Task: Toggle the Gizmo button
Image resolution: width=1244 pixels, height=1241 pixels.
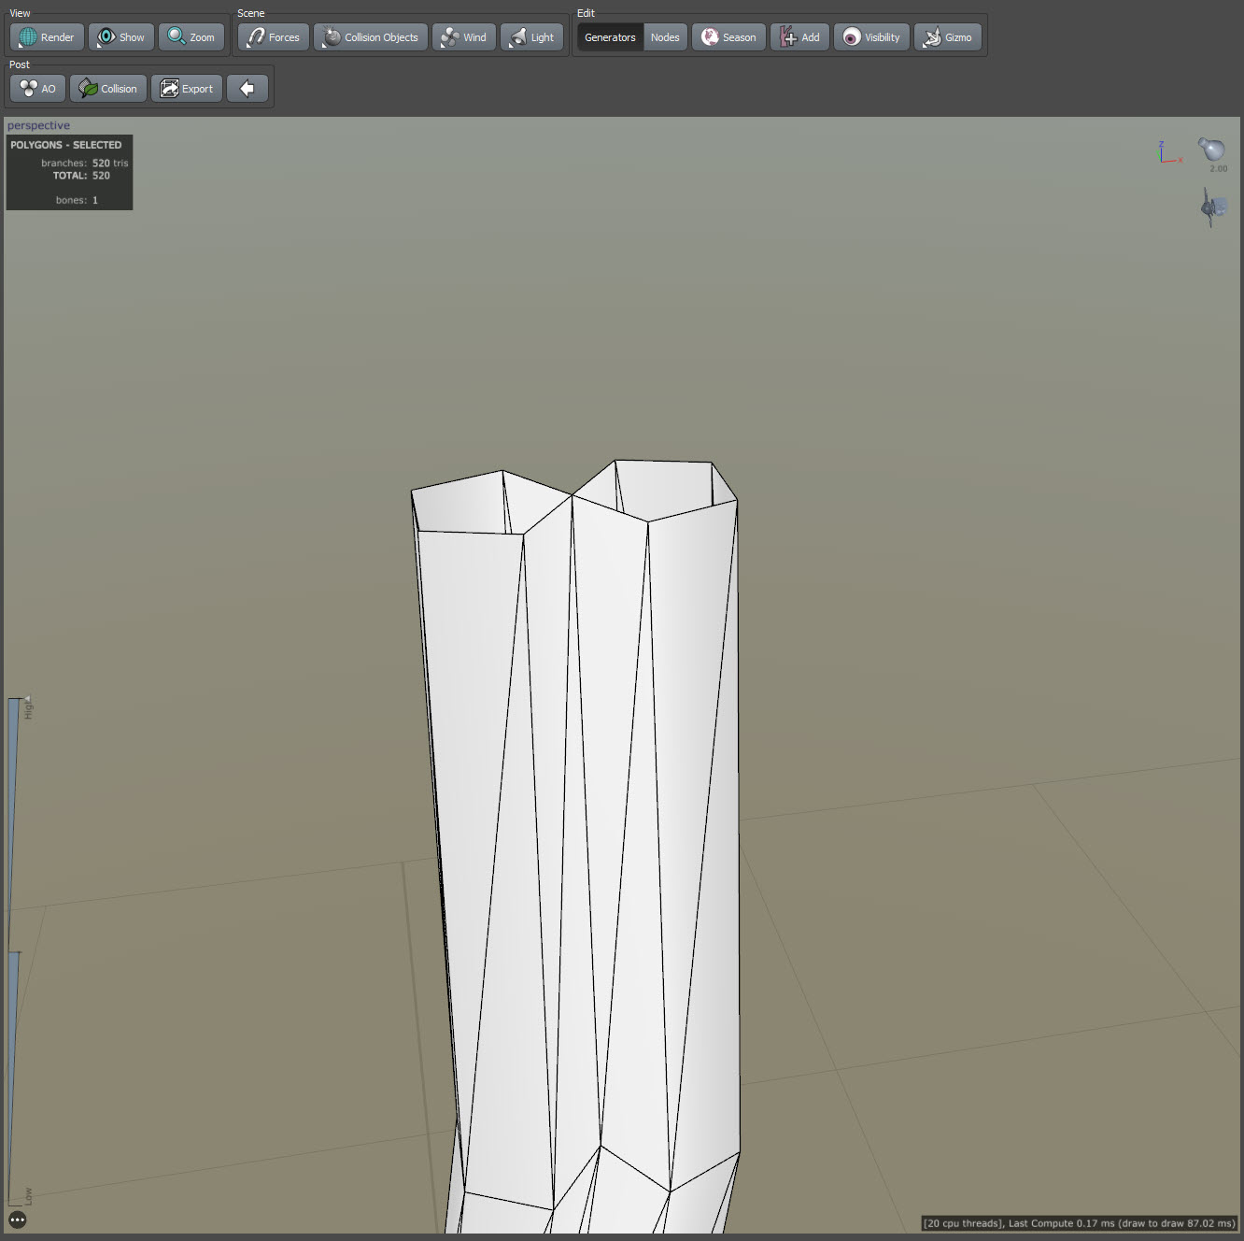Action: (948, 37)
